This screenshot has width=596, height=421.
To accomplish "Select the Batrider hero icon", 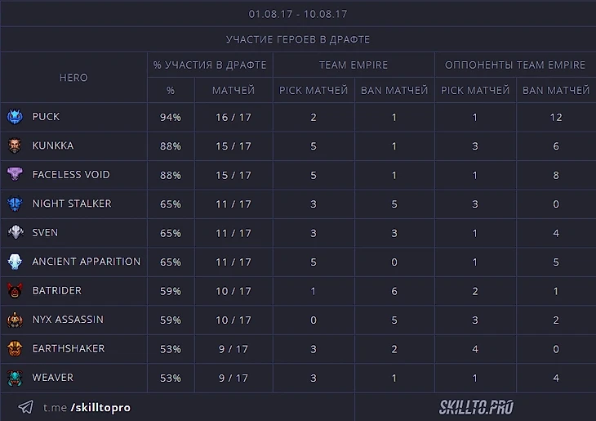I will (16, 291).
